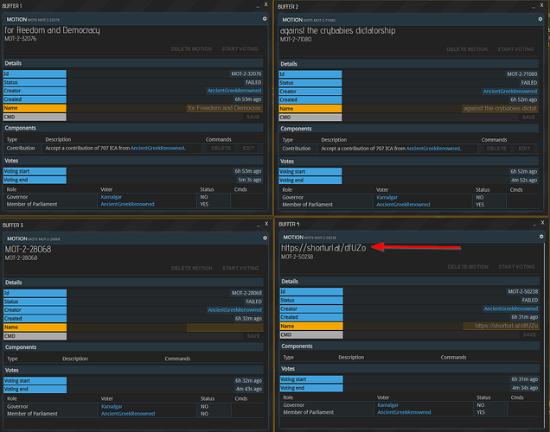Edit the contribution component in Buffer 1
The image size is (550, 432).
tap(248, 149)
